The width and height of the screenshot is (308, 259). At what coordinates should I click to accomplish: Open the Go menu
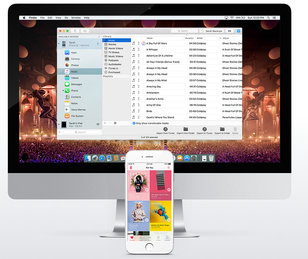[66, 18]
